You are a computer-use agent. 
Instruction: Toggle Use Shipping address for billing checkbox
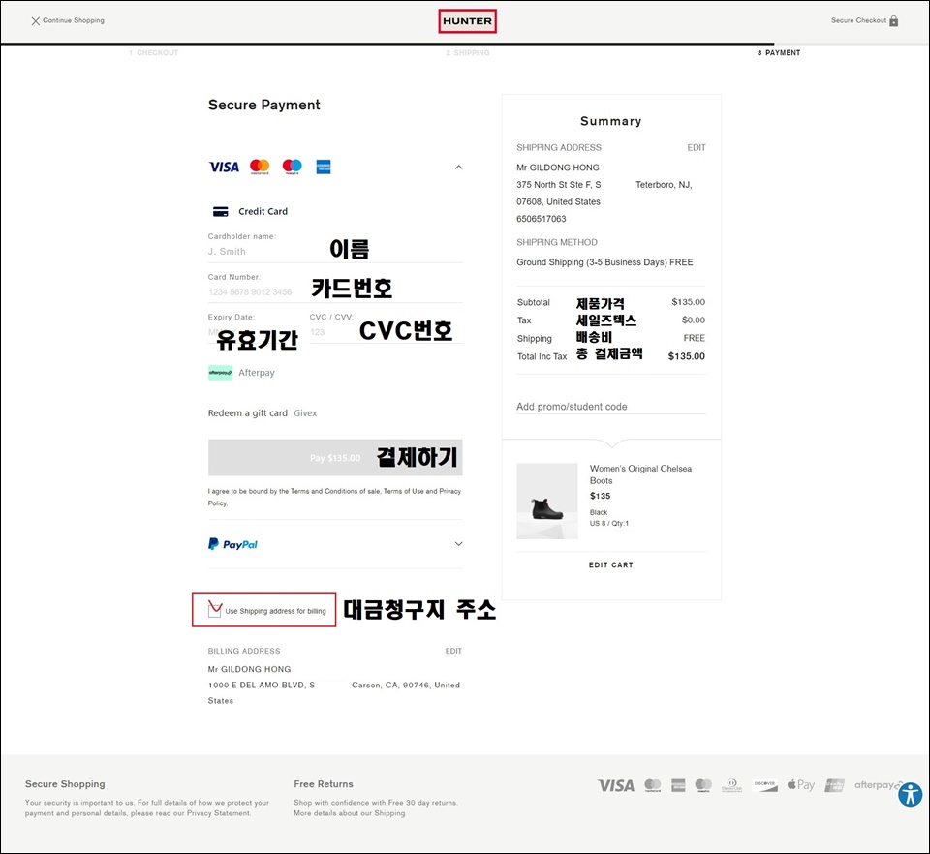click(x=215, y=610)
